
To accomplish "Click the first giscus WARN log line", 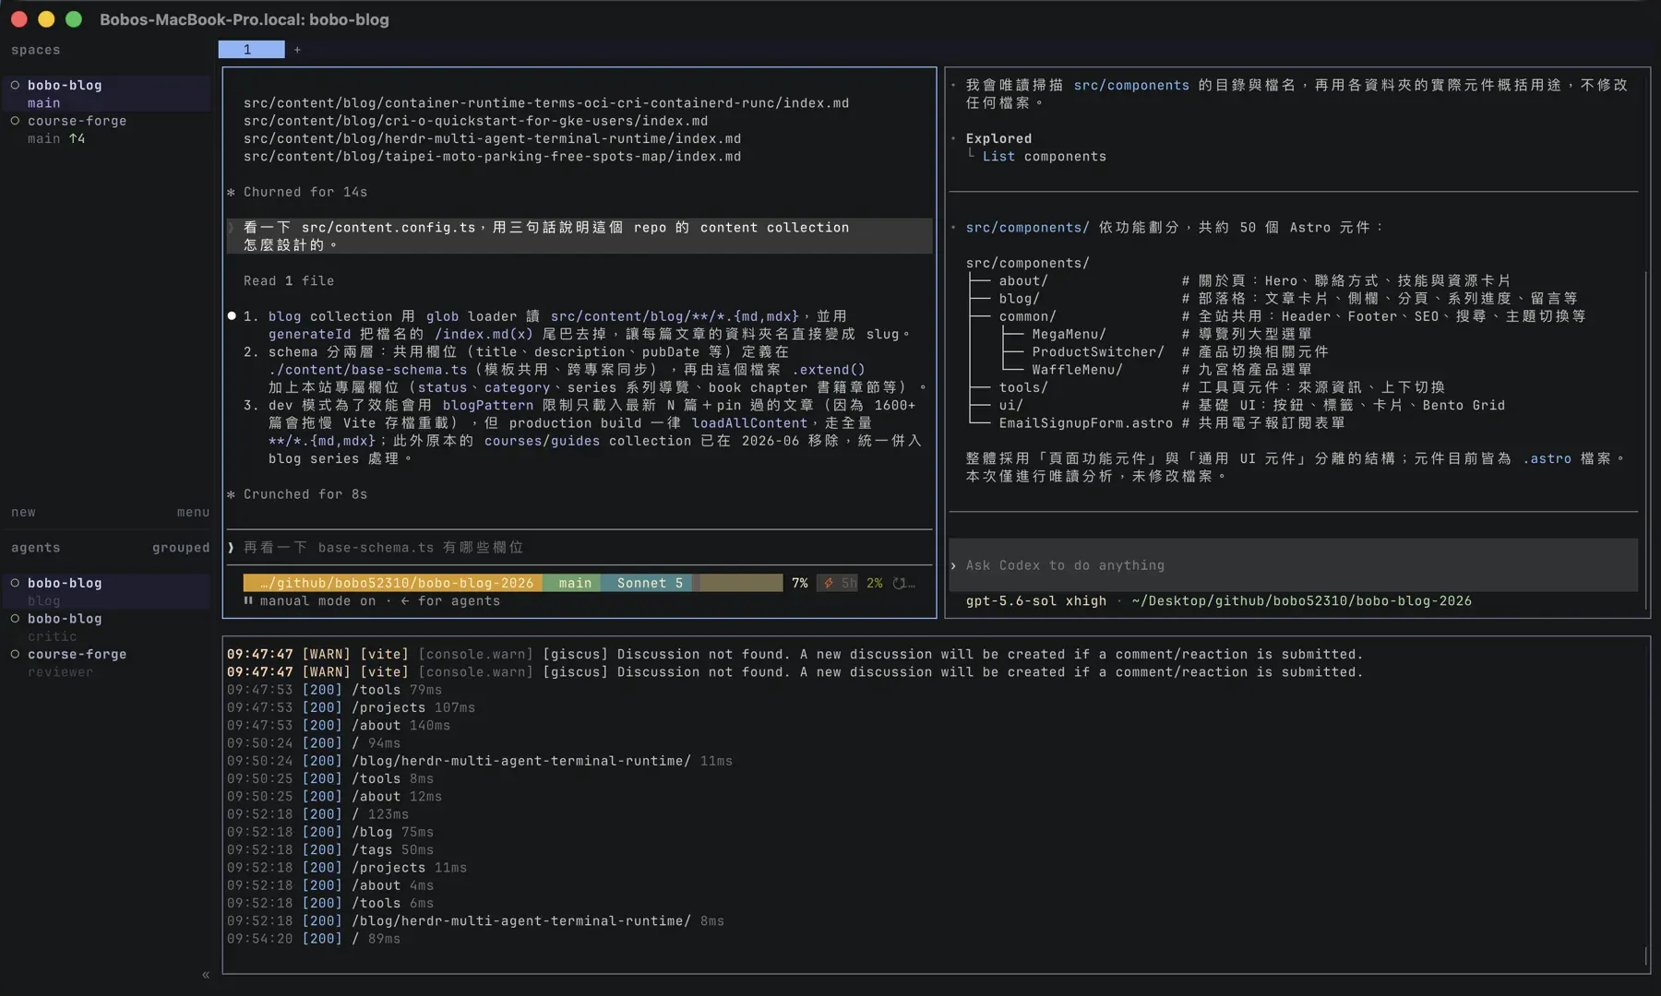I will 795,654.
